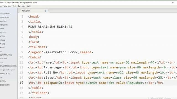The height and width of the screenshot is (99, 177).
Task: Open the file ending in STRATIONFORM.HTML
Action: pos(8,66)
